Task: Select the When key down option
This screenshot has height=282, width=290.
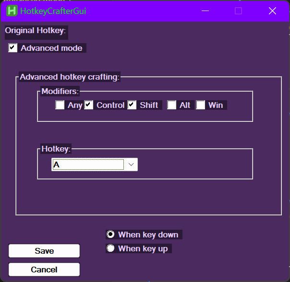Action: click(111, 235)
